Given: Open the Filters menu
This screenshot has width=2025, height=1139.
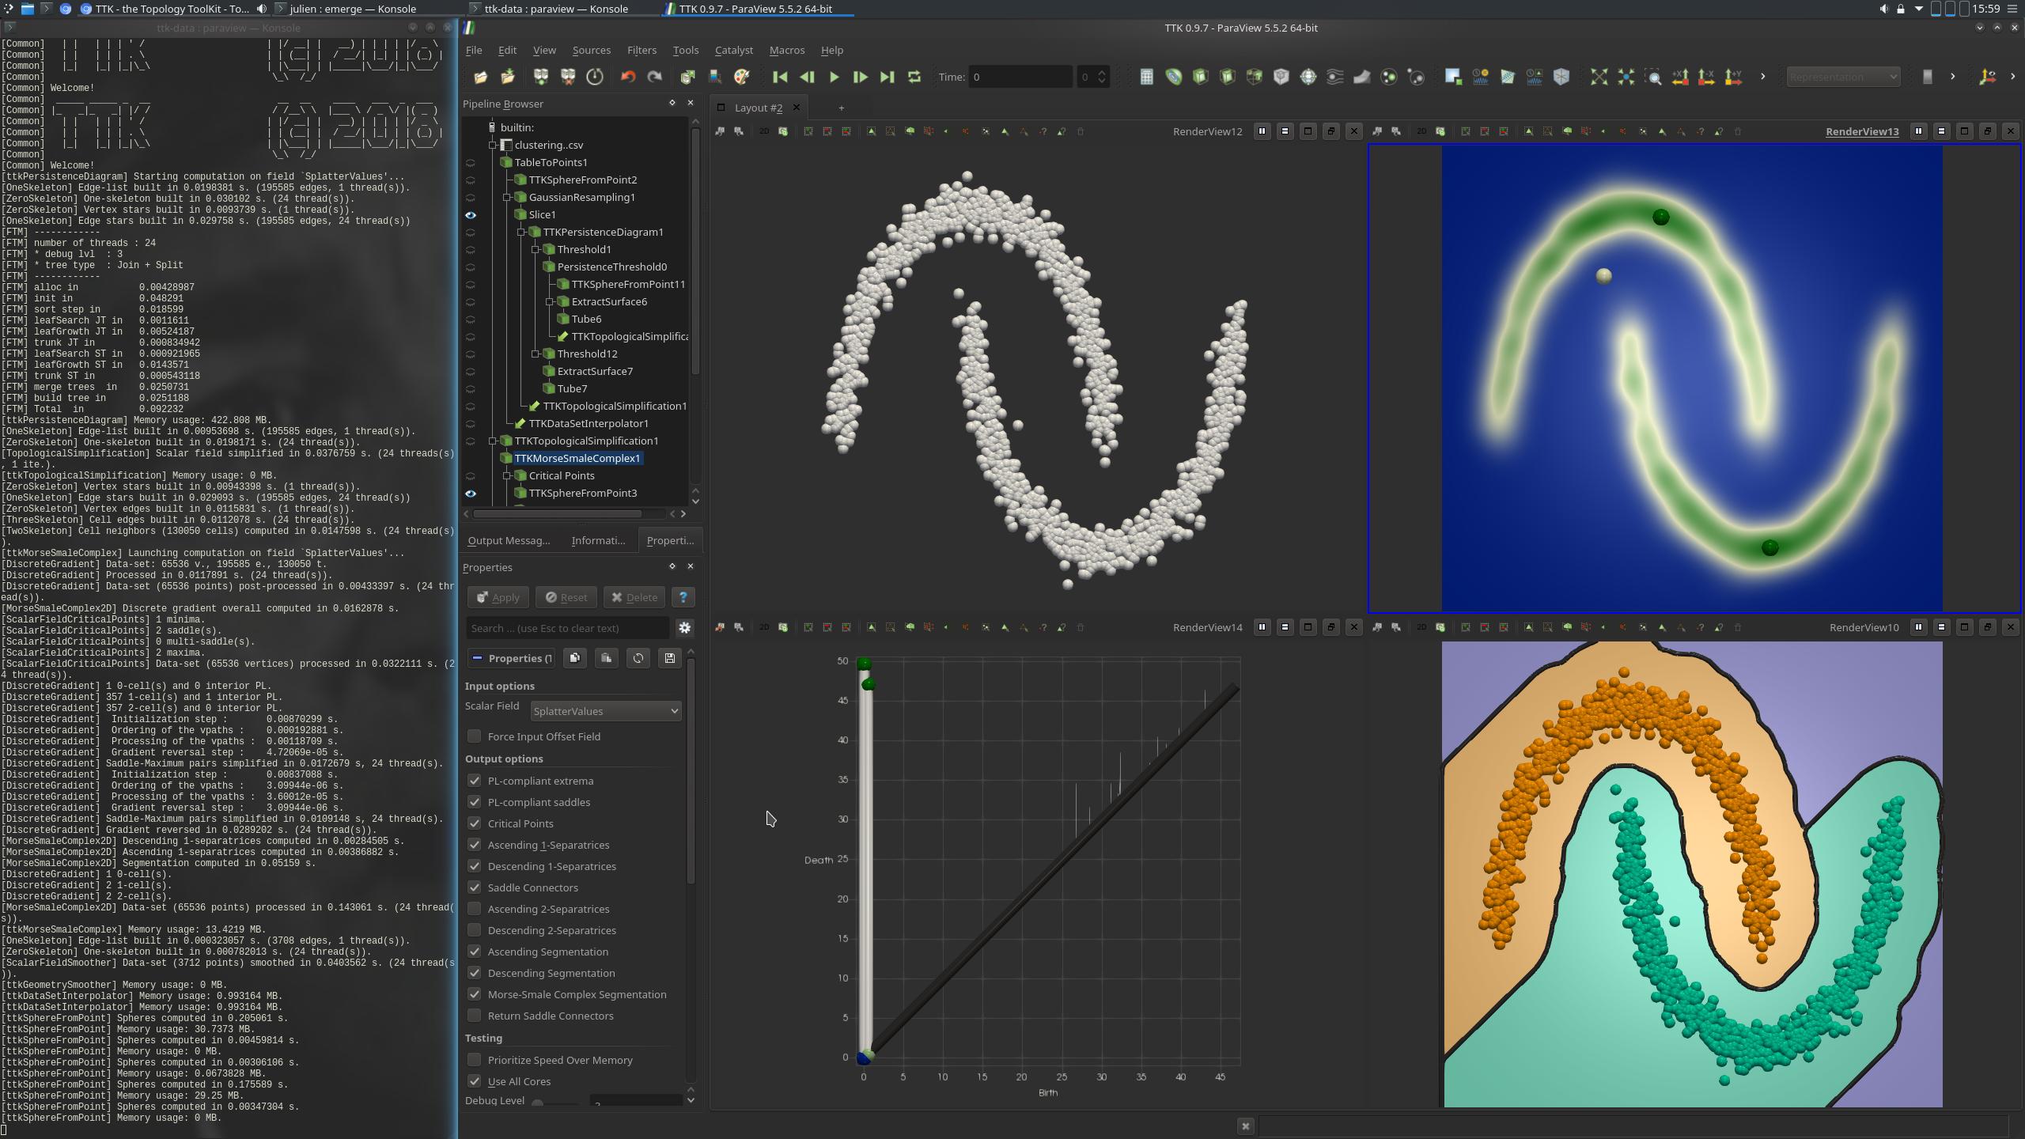Looking at the screenshot, I should click(641, 50).
